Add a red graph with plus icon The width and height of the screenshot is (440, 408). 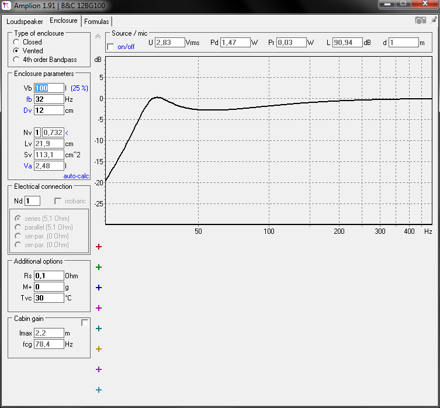(99, 247)
